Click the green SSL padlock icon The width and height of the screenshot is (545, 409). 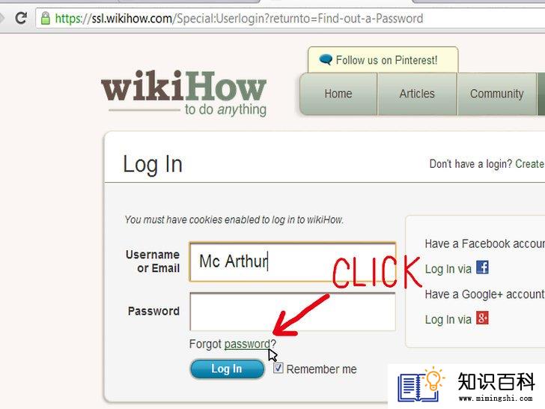45,18
